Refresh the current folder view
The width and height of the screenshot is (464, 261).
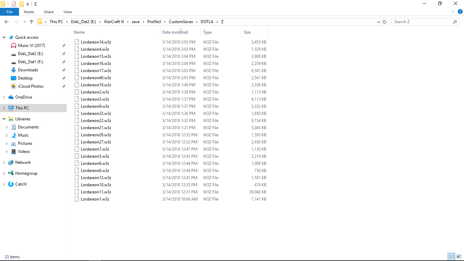coord(385,22)
